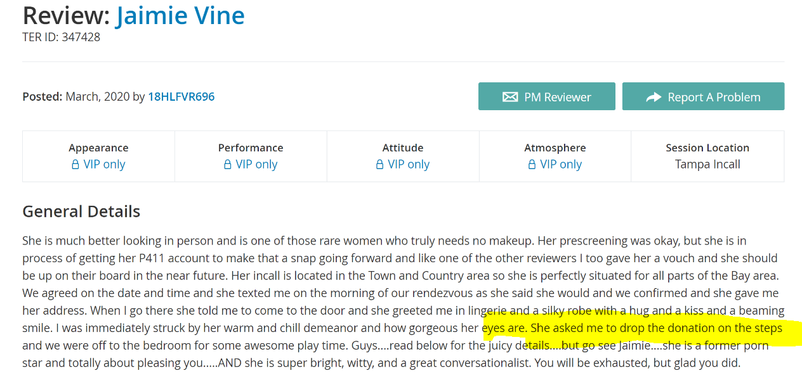This screenshot has width=802, height=380.
Task: Click the Session Location column header
Action: tap(707, 148)
